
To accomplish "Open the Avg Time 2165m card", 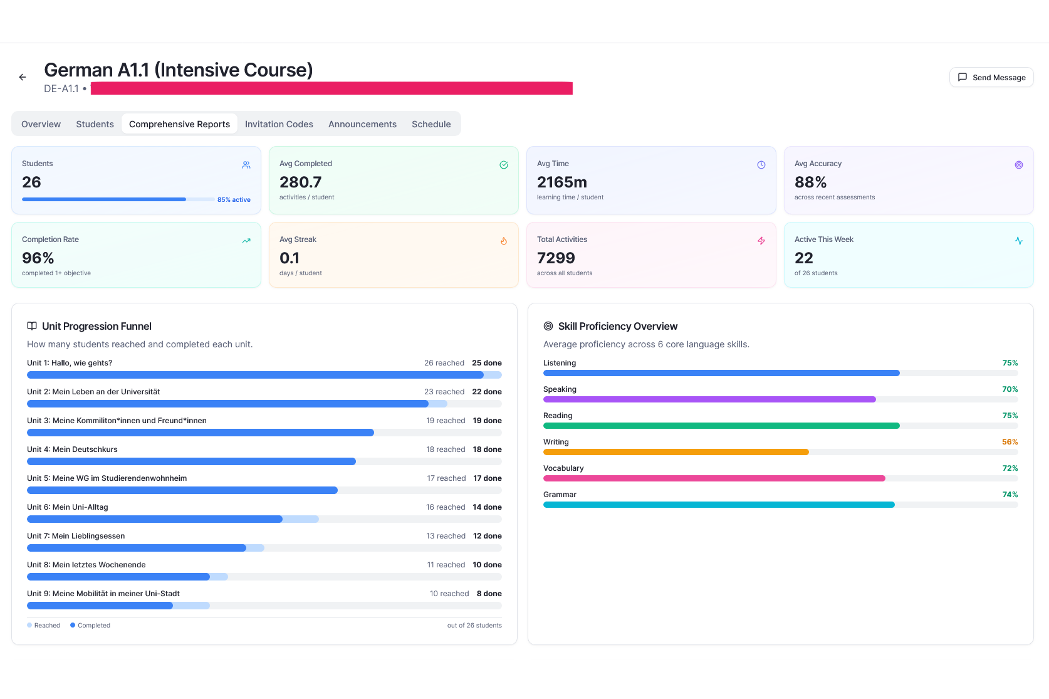I will click(651, 181).
